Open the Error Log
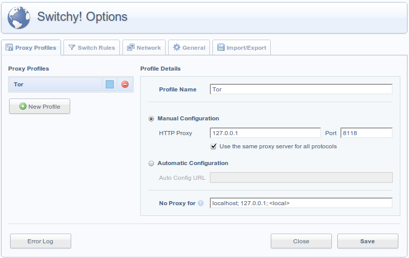The width and height of the screenshot is (409, 258). (x=41, y=241)
